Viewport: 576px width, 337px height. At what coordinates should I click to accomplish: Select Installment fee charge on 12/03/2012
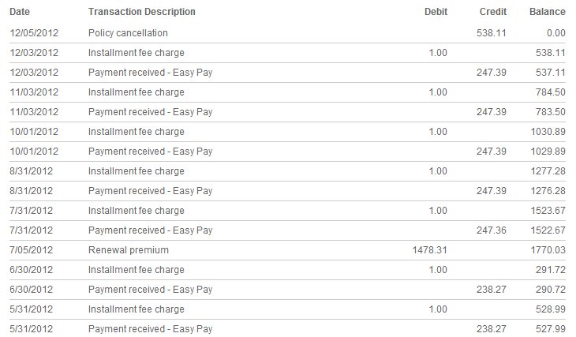(136, 53)
